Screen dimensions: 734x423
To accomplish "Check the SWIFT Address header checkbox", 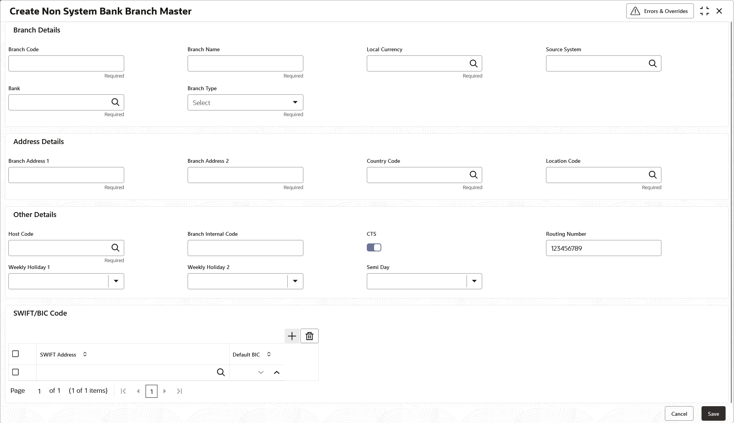I will point(16,354).
